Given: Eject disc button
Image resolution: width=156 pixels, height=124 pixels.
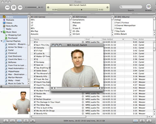Looking at the screenshot, I should (149, 121).
